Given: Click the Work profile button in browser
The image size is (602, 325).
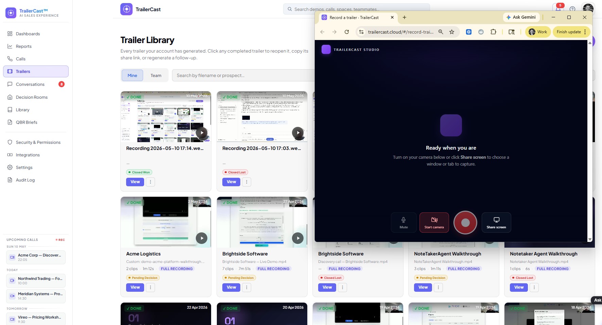Looking at the screenshot, I should coord(538,32).
